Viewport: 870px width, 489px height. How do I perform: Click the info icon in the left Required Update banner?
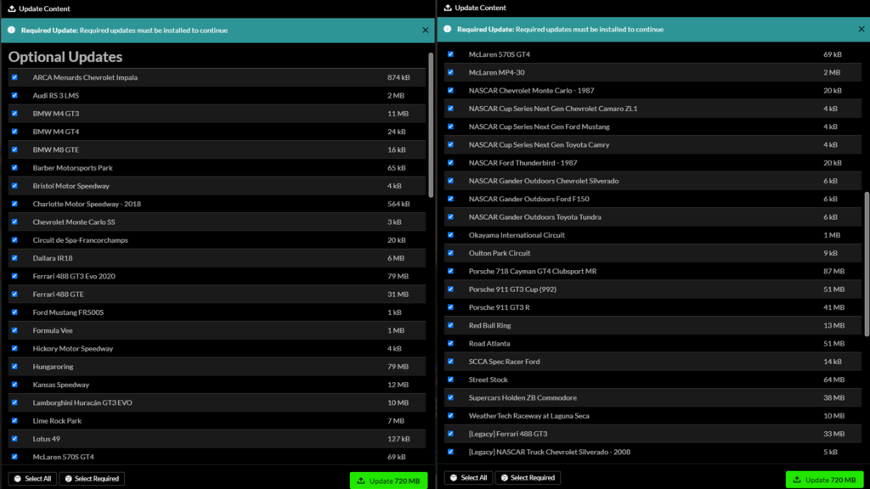12,30
